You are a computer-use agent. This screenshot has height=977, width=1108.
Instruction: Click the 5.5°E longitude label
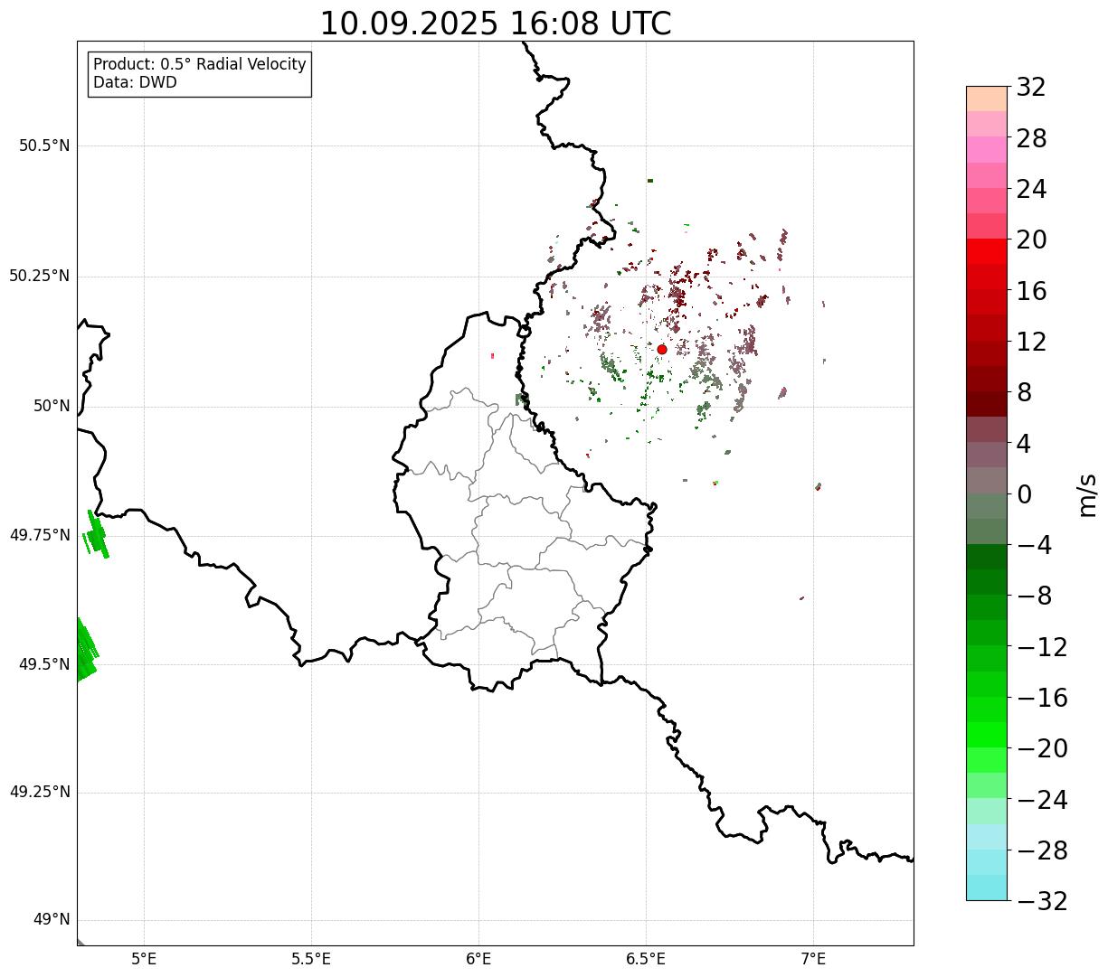point(311,959)
